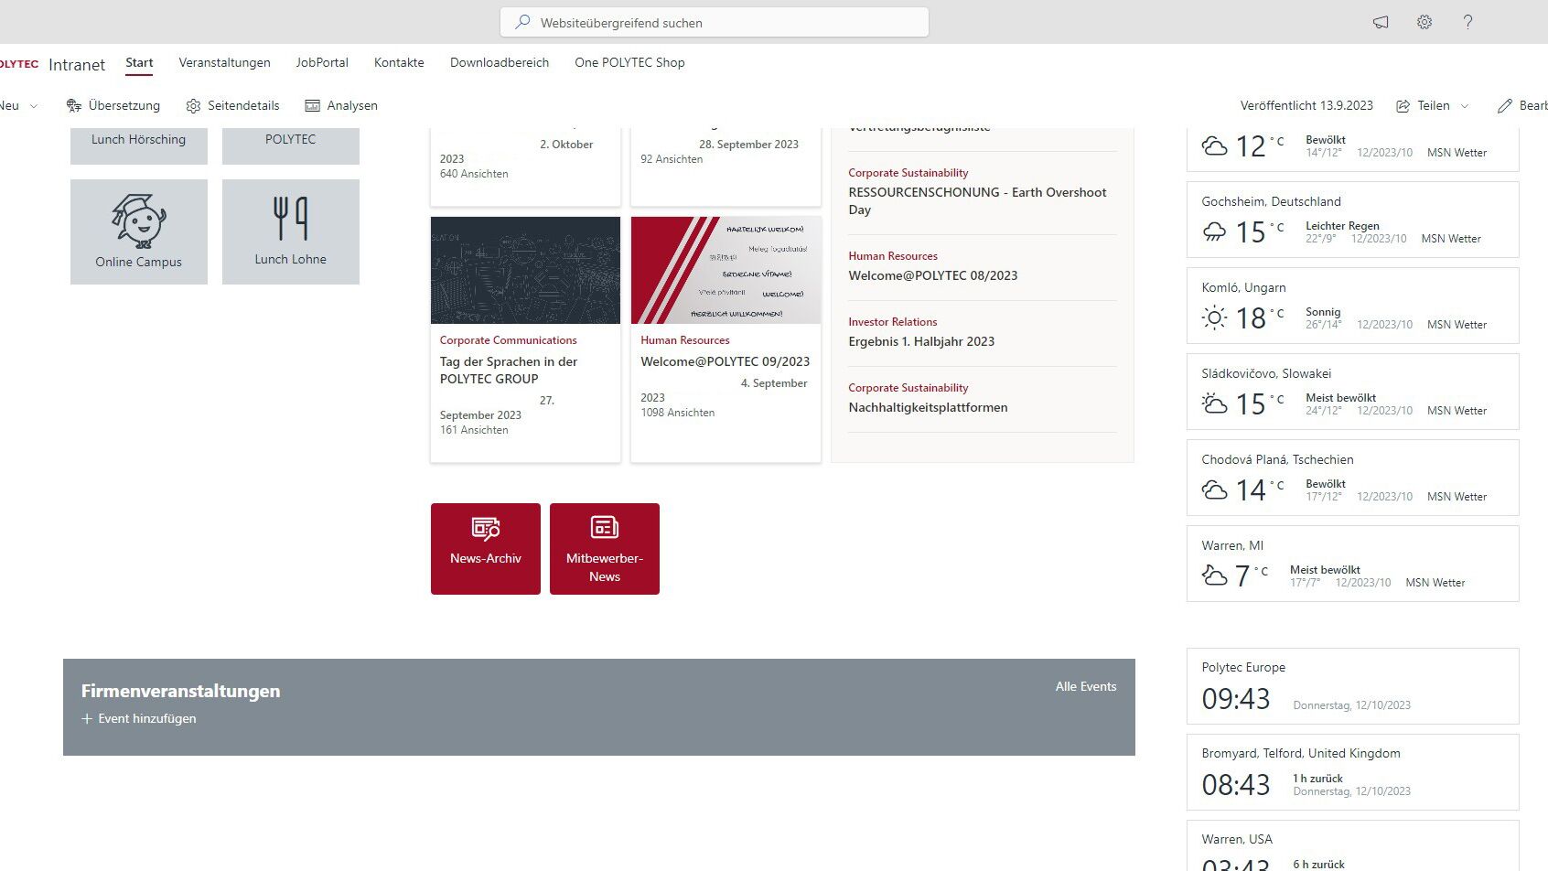
Task: Open Welcome@POLYTEC 08/2023 news item
Action: pos(932,275)
